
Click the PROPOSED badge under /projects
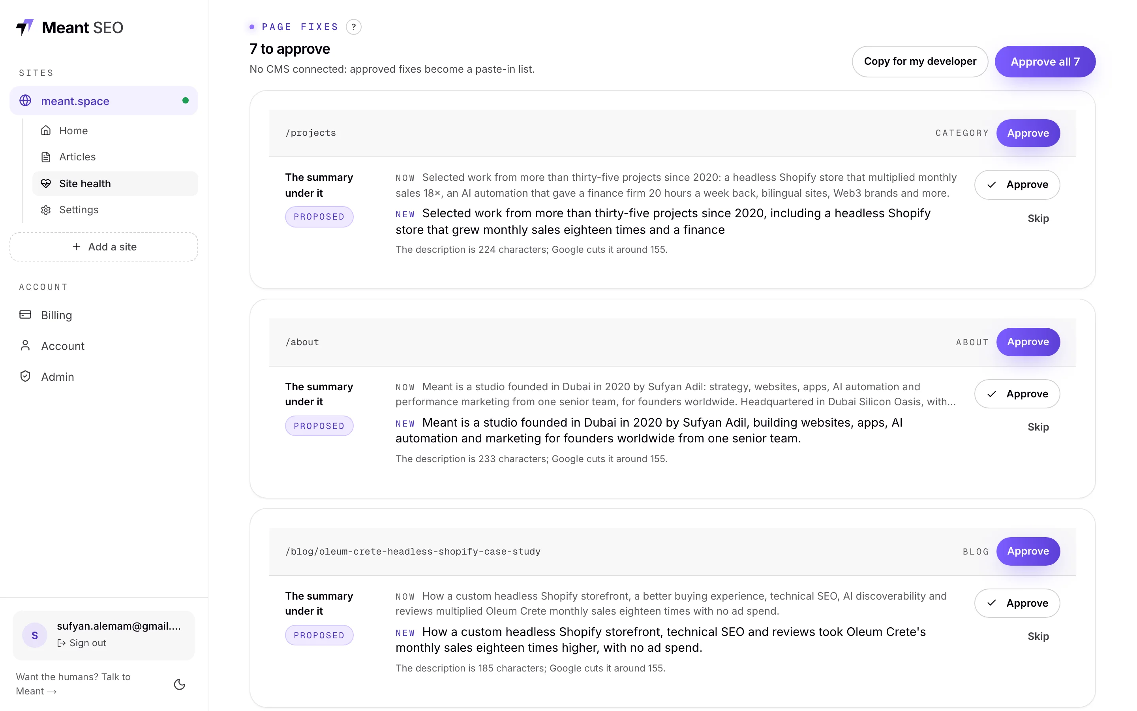319,217
